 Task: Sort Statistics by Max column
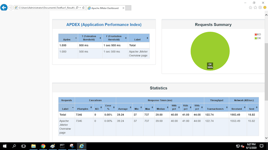(x=149, y=107)
